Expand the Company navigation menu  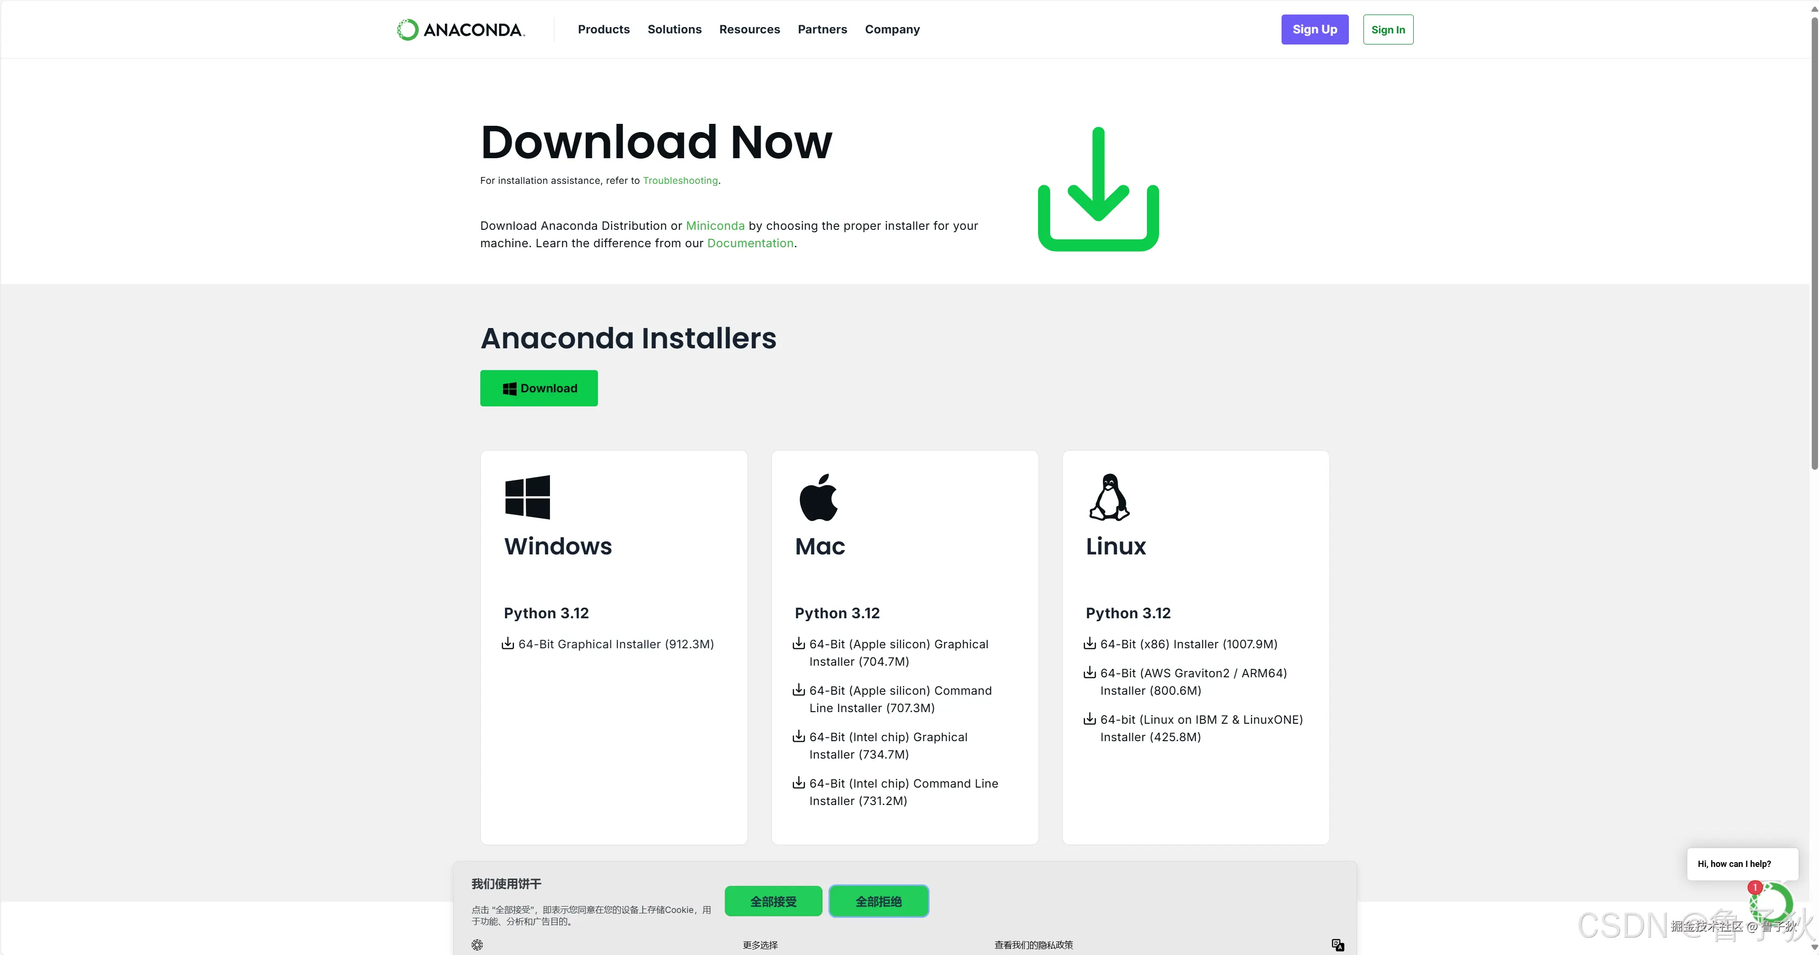coord(892,30)
